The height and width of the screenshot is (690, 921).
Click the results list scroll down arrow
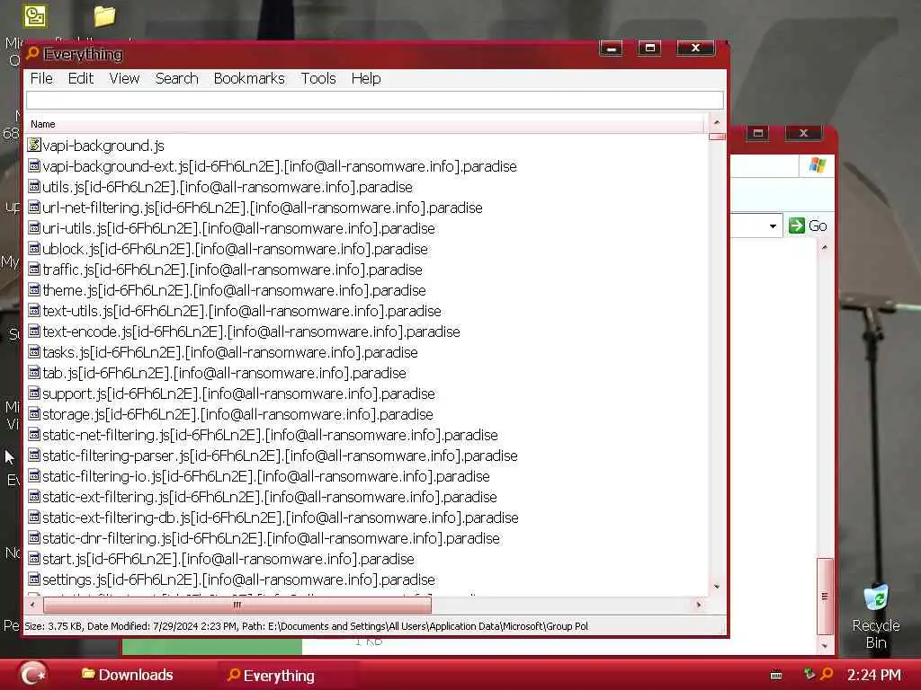click(x=717, y=587)
